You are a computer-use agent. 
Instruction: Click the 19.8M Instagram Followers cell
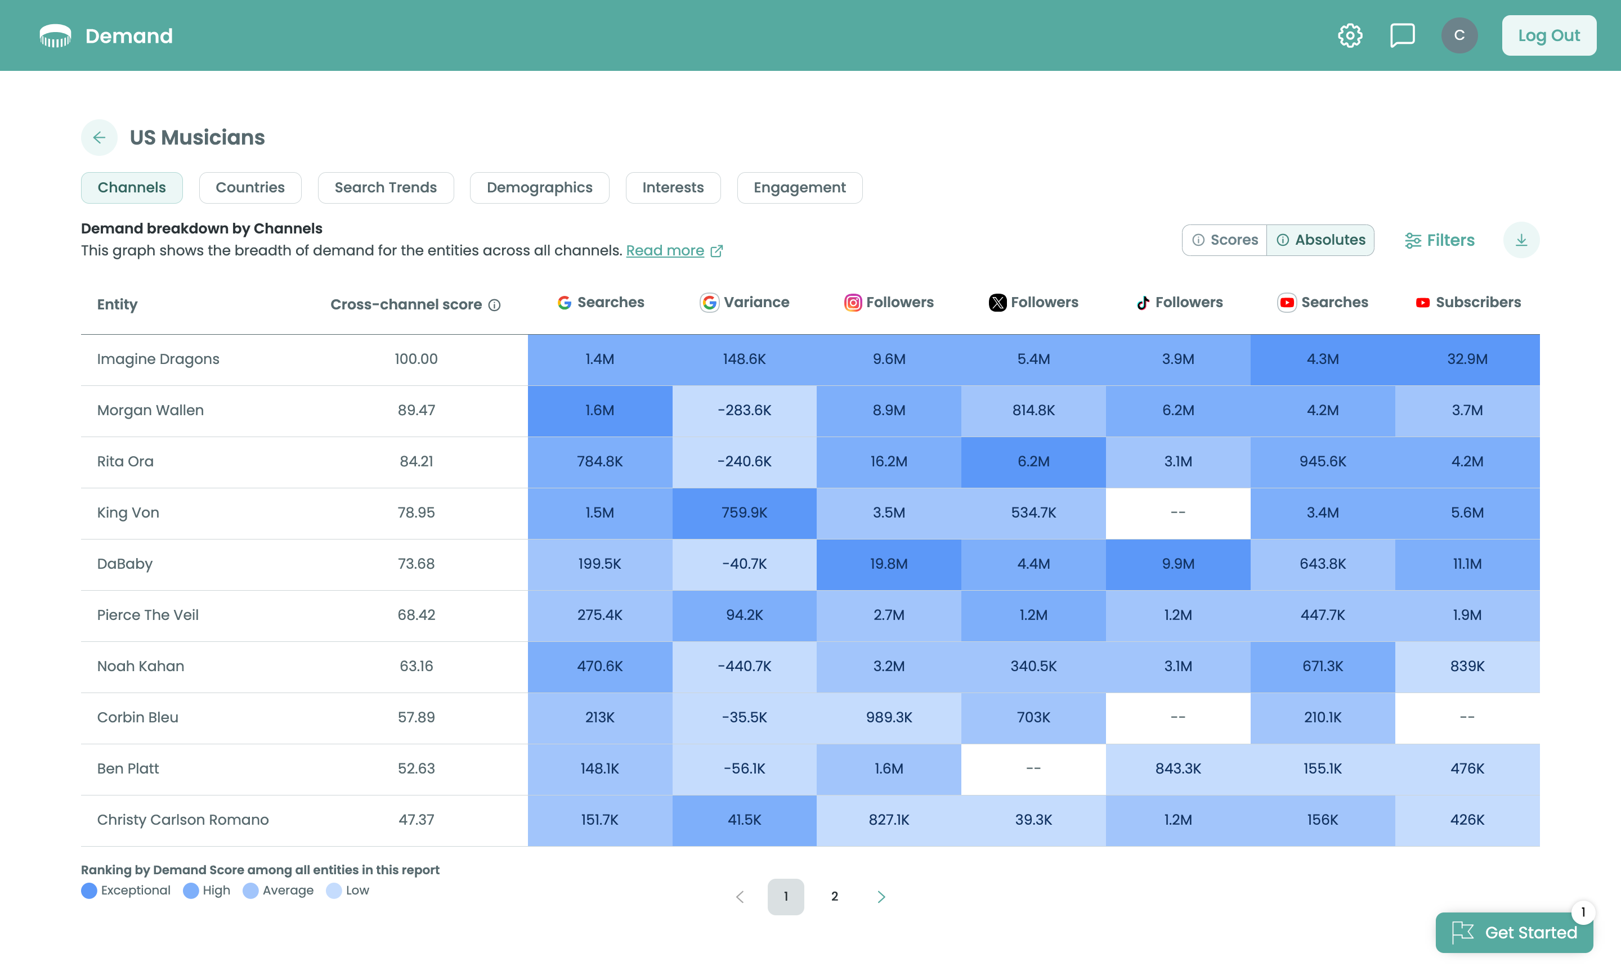click(x=889, y=564)
